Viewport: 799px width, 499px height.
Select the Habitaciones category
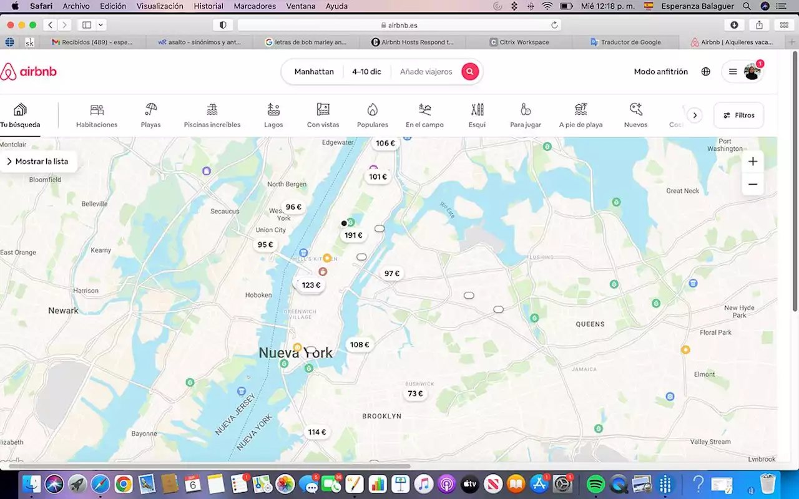tap(97, 116)
